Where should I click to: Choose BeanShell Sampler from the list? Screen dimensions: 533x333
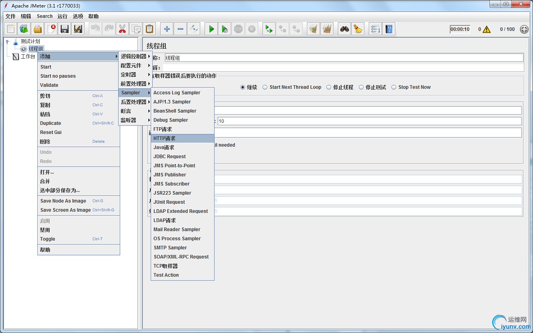(183, 111)
